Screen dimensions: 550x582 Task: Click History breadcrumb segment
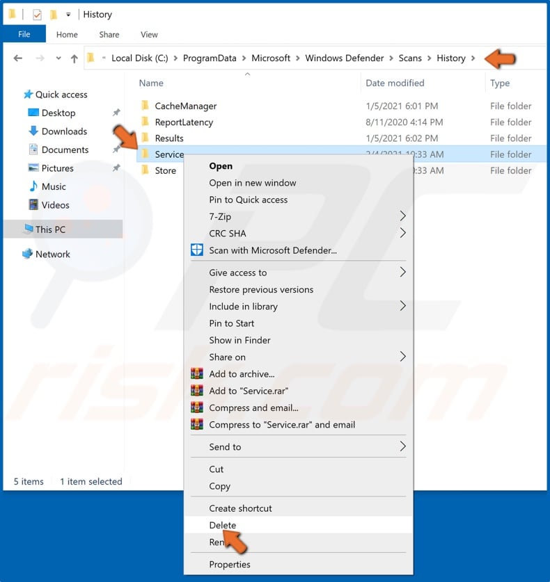pos(450,58)
